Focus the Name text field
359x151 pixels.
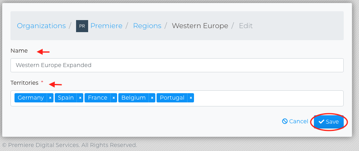(177, 65)
